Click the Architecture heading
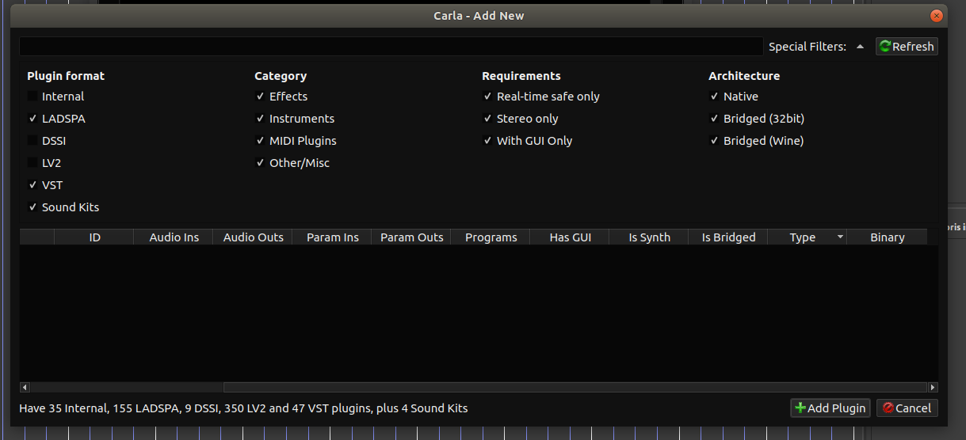 click(x=744, y=76)
